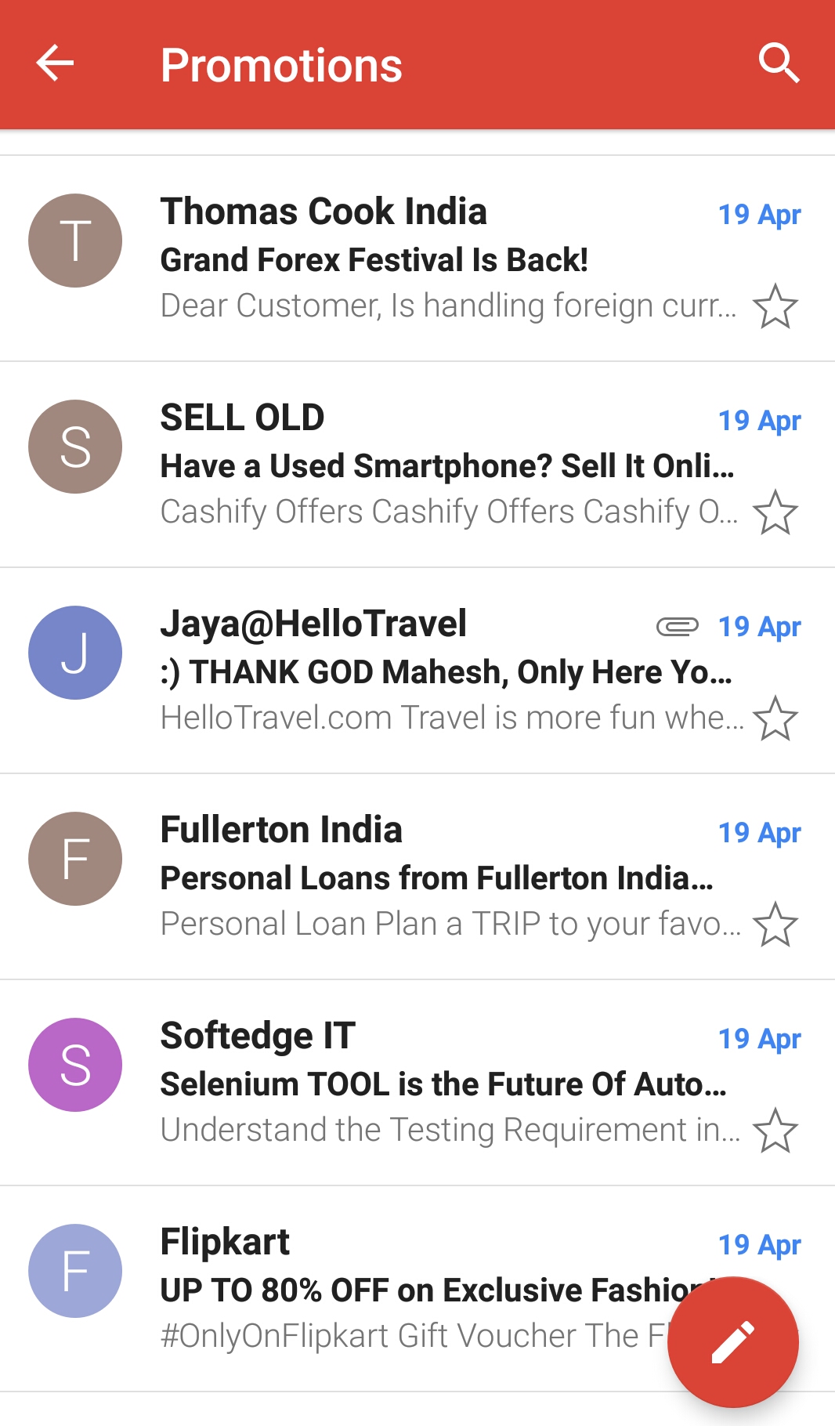The image size is (835, 1426).
Task: Open search with the magnifier icon
Action: point(779,63)
